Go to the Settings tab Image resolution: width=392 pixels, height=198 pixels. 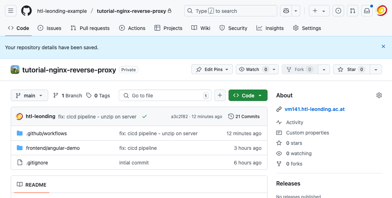click(307, 28)
